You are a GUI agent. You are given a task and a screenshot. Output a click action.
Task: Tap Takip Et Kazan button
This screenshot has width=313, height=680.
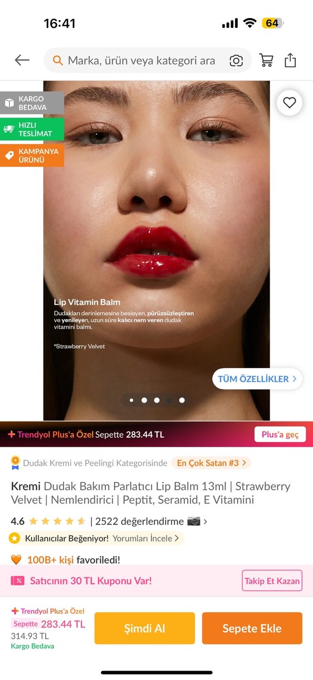272,581
